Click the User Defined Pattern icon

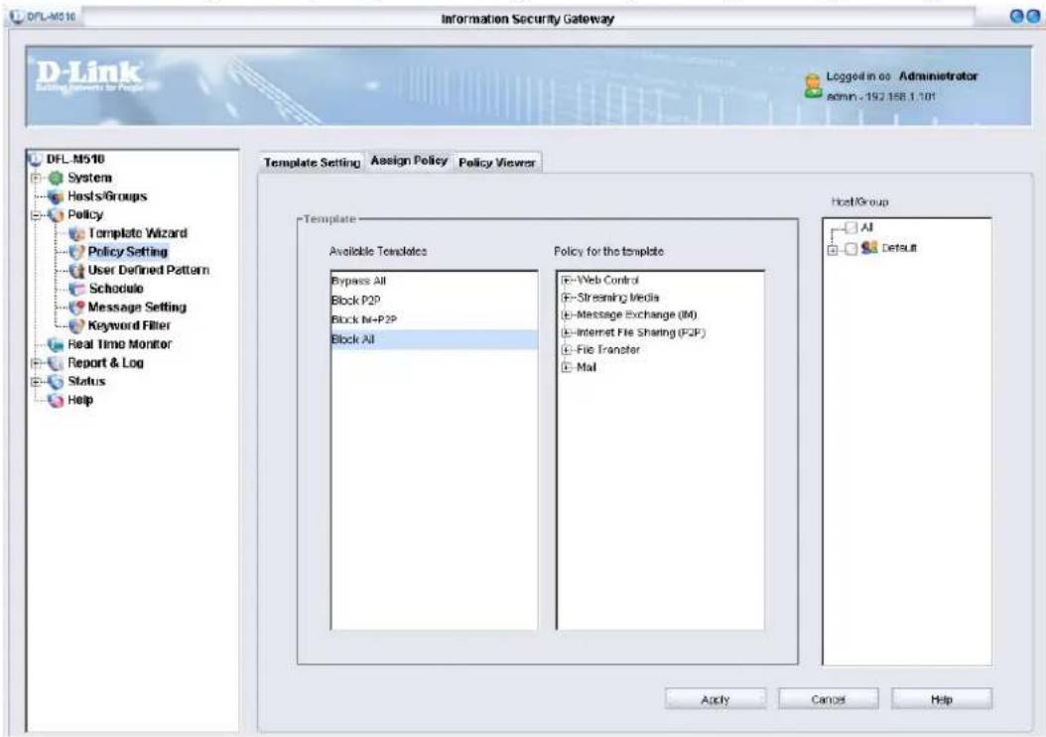tap(76, 271)
